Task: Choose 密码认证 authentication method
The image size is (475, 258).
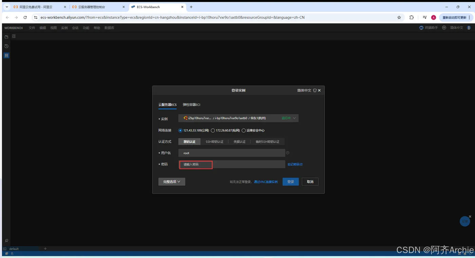Action: (x=189, y=142)
